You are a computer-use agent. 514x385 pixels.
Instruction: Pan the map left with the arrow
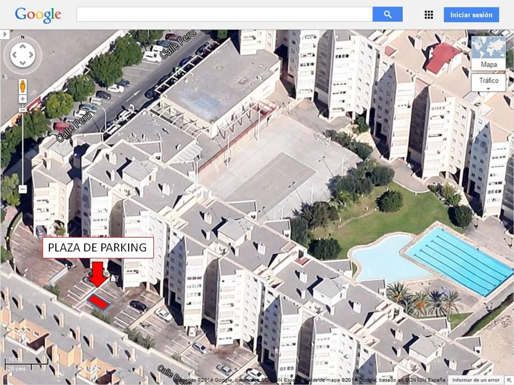pyautogui.click(x=14, y=55)
